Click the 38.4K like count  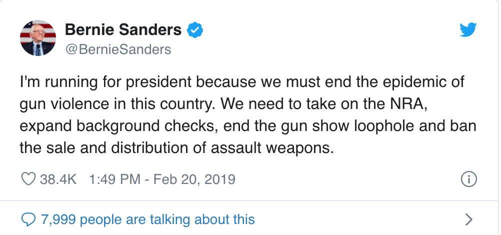(x=58, y=179)
